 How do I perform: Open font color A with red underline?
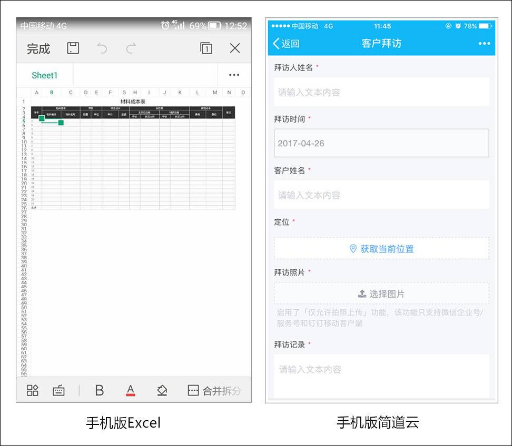coord(130,390)
